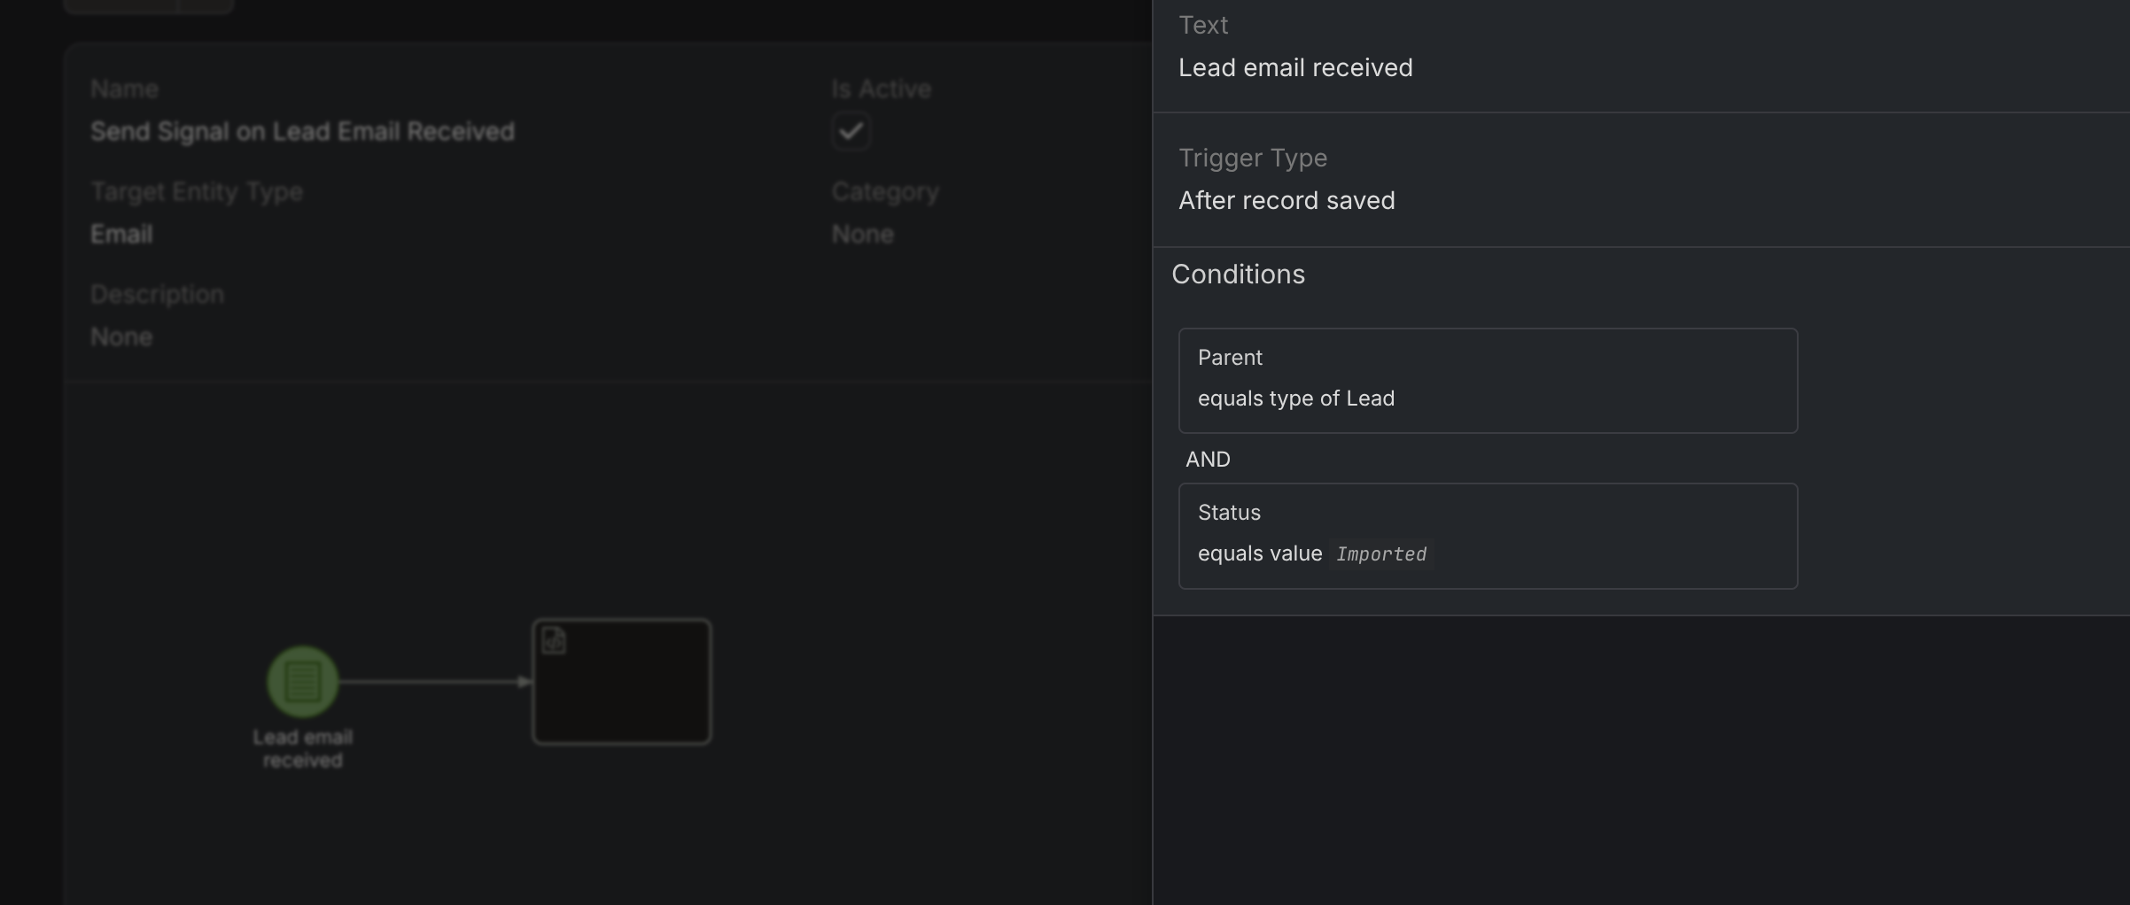The width and height of the screenshot is (2130, 905).
Task: Click the Category value None
Action: coord(862,234)
